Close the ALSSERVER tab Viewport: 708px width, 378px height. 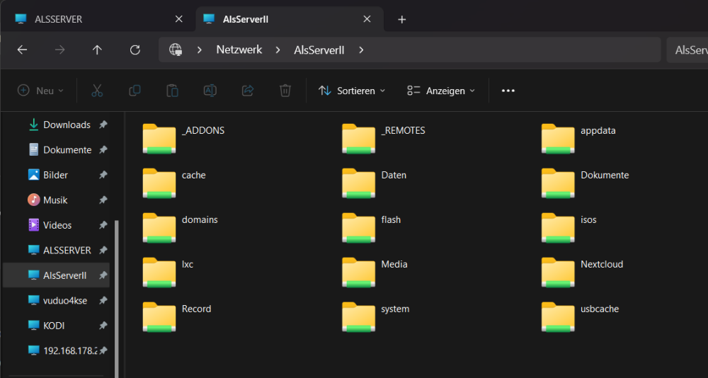(x=179, y=19)
